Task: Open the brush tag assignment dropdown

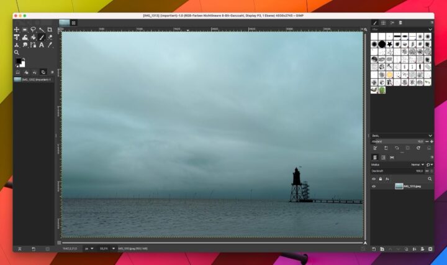Action: pos(430,136)
